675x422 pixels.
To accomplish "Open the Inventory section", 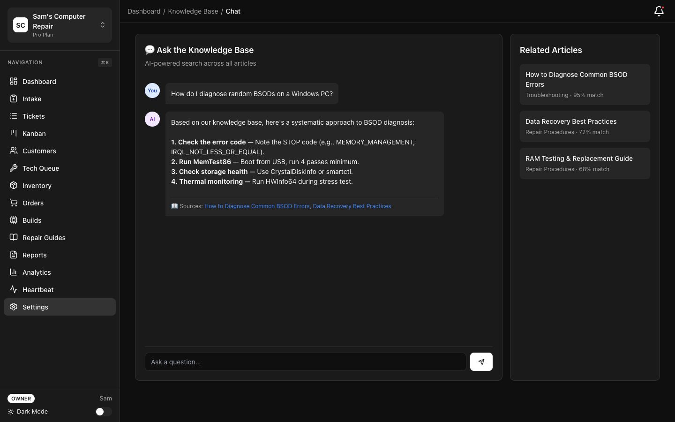I will point(37,185).
